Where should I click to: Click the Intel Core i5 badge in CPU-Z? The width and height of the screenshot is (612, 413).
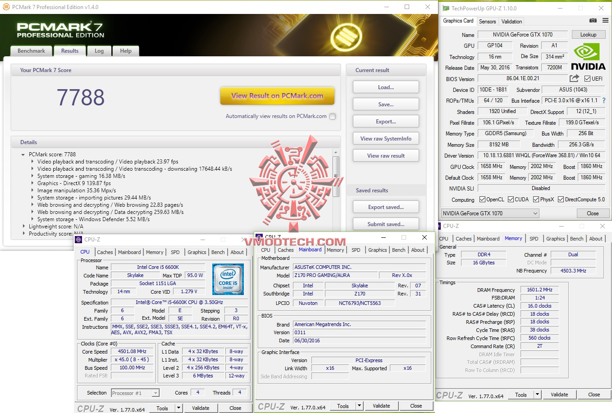(228, 279)
